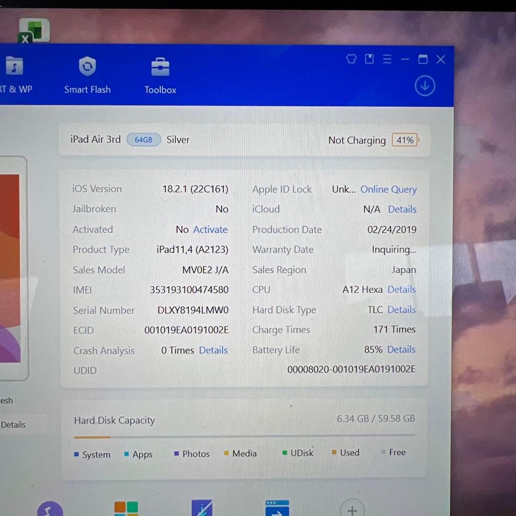This screenshot has width=516, height=516.
Task: Open the Smart Flash tab
Action: pos(87,75)
